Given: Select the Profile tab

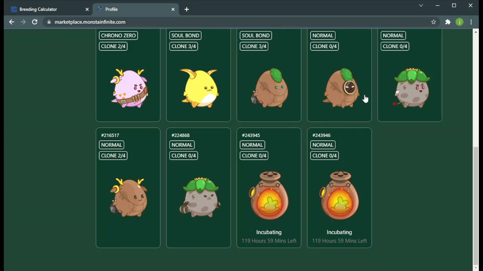Looking at the screenshot, I should (135, 9).
